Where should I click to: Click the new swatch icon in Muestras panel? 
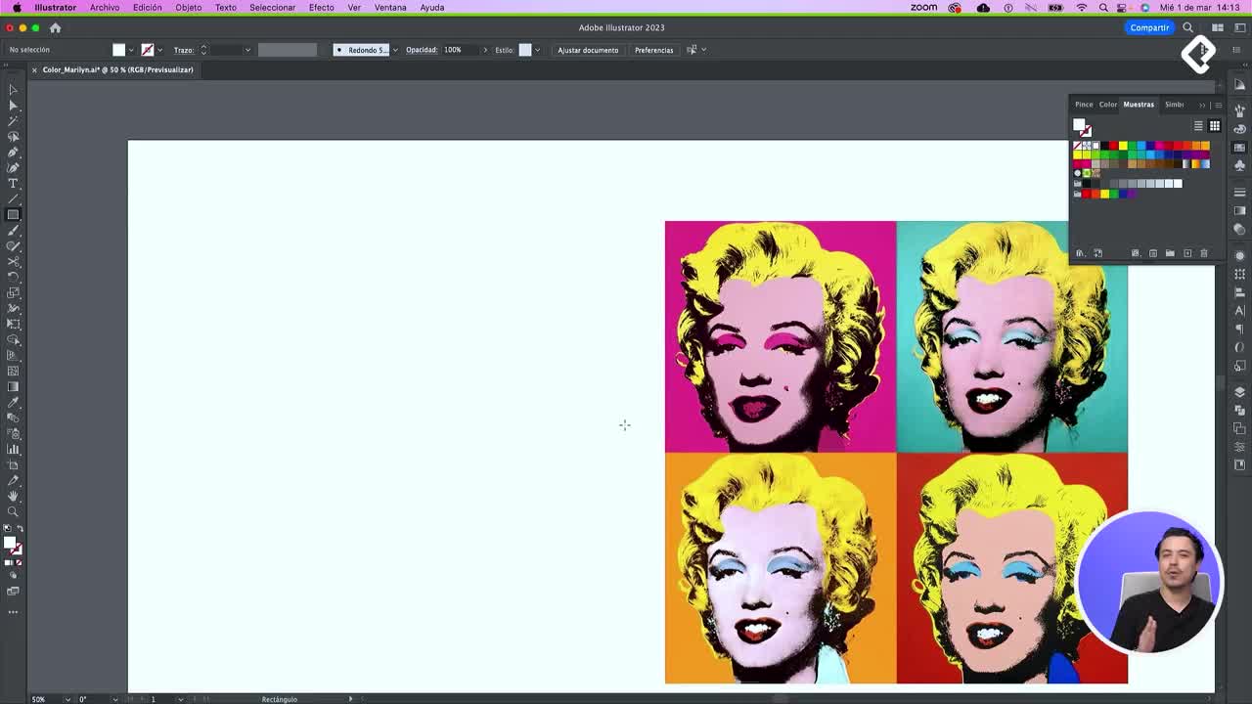click(x=1187, y=253)
